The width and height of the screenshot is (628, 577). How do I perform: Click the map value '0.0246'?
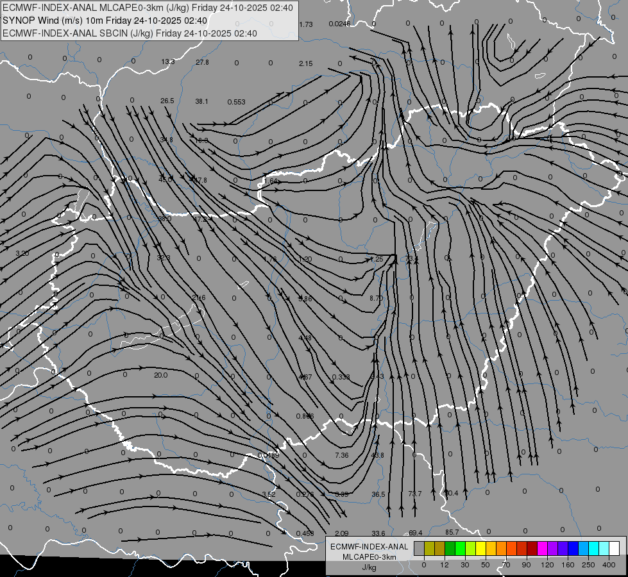[x=339, y=24]
